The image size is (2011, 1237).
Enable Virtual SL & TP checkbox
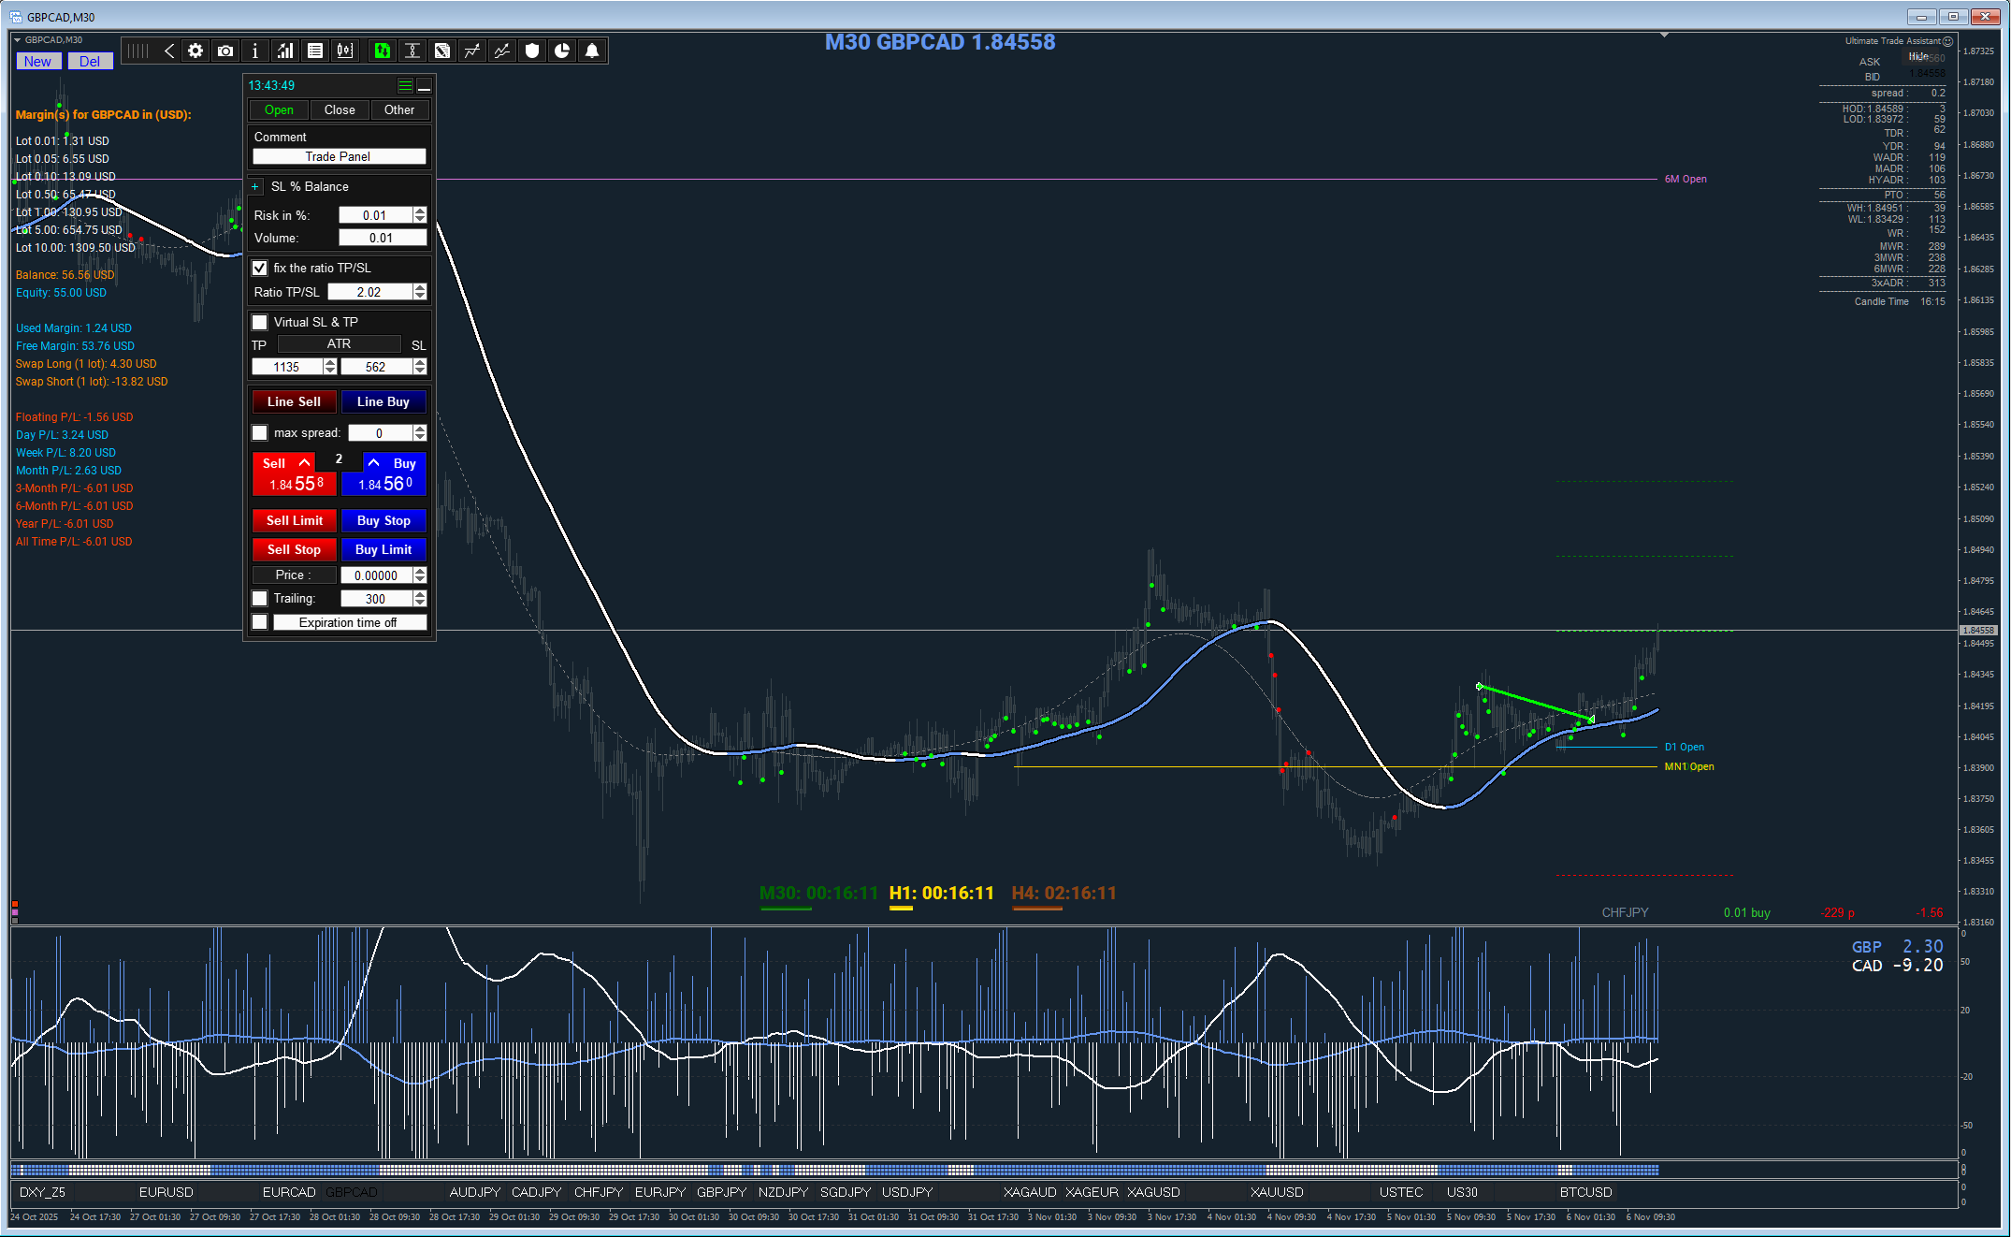(x=260, y=322)
